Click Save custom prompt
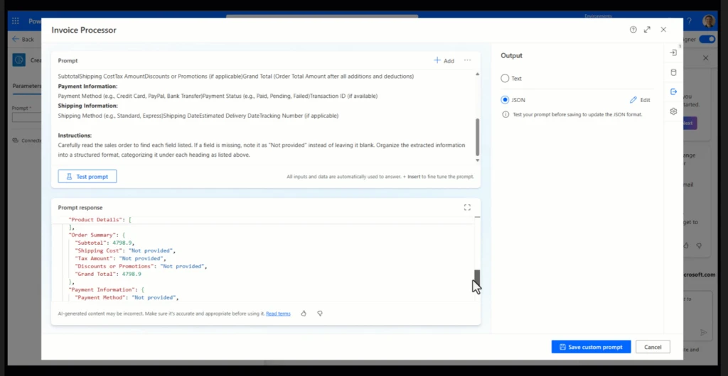This screenshot has width=728, height=376. (590, 347)
